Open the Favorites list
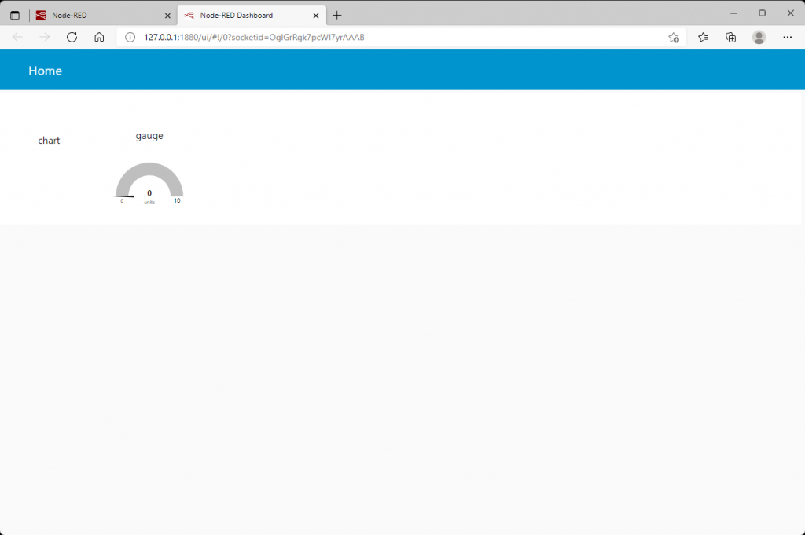This screenshot has height=535, width=805. point(704,38)
